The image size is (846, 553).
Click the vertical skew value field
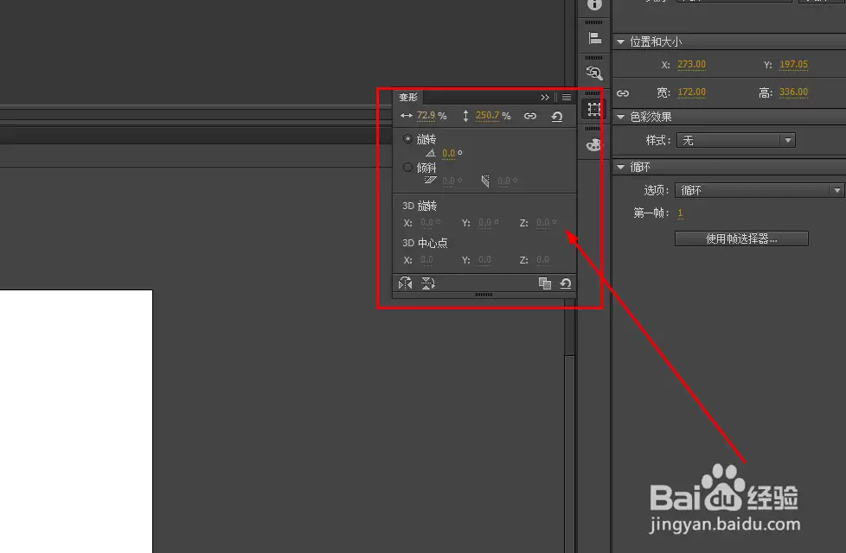point(504,181)
